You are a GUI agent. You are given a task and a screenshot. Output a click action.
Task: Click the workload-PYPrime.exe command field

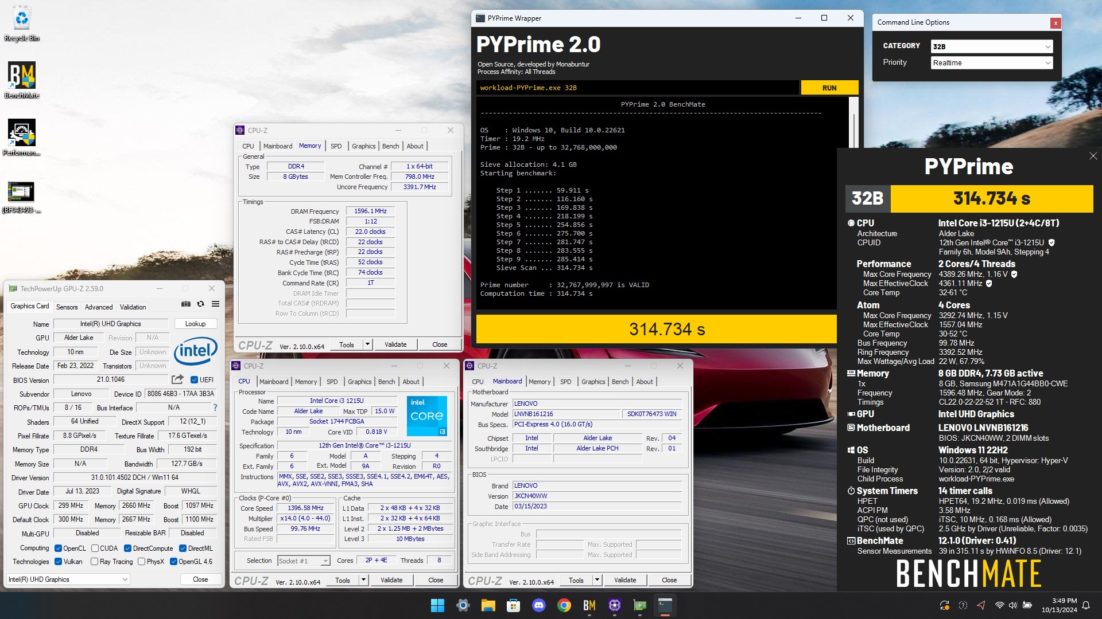(x=638, y=88)
